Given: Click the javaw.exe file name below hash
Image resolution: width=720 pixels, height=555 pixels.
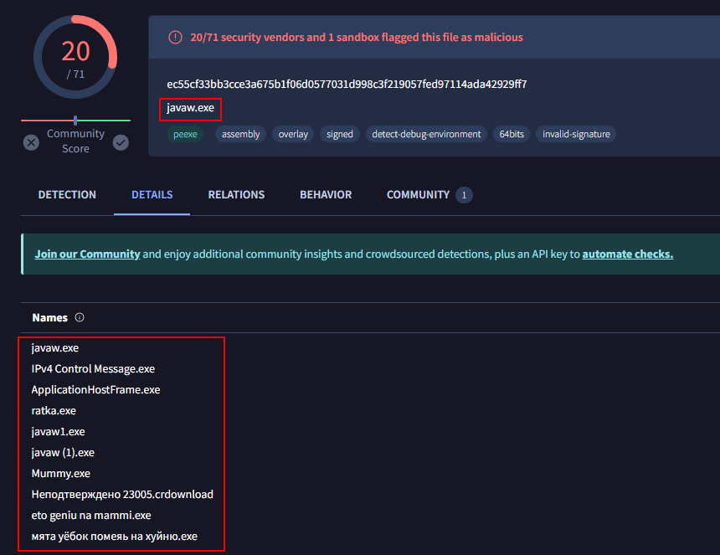Looking at the screenshot, I should point(190,108).
